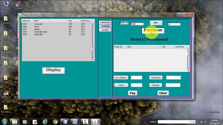Open the Computer desktop icon
This screenshot has height=125, width=223.
6,5
